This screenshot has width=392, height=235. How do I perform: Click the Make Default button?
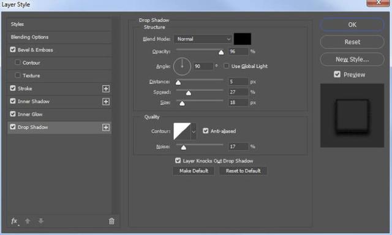coord(194,171)
